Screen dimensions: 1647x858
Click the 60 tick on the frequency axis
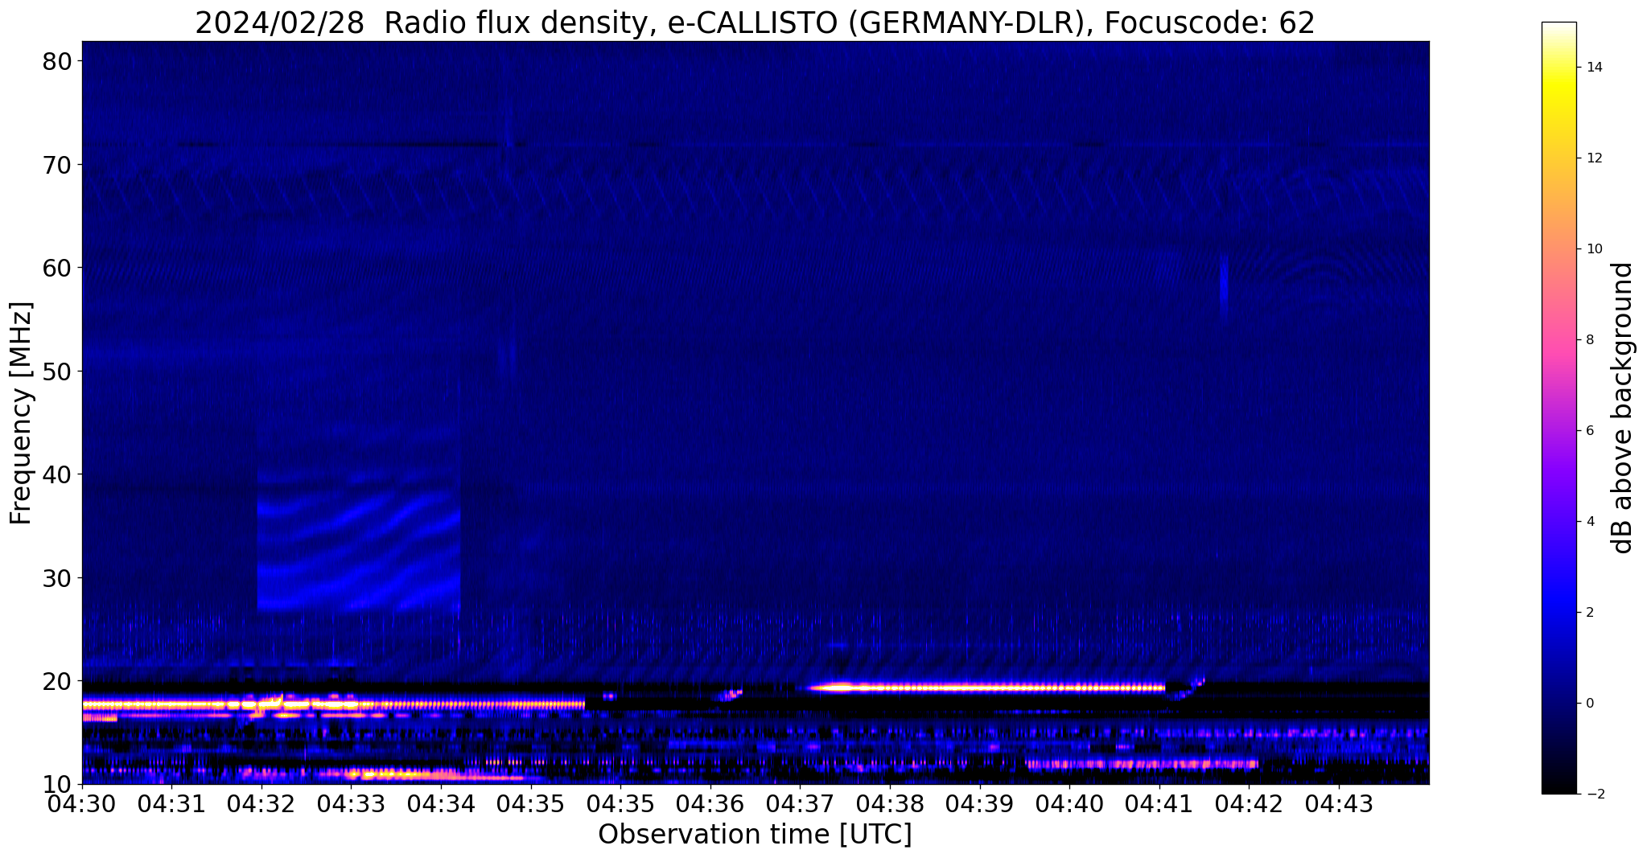[x=58, y=268]
